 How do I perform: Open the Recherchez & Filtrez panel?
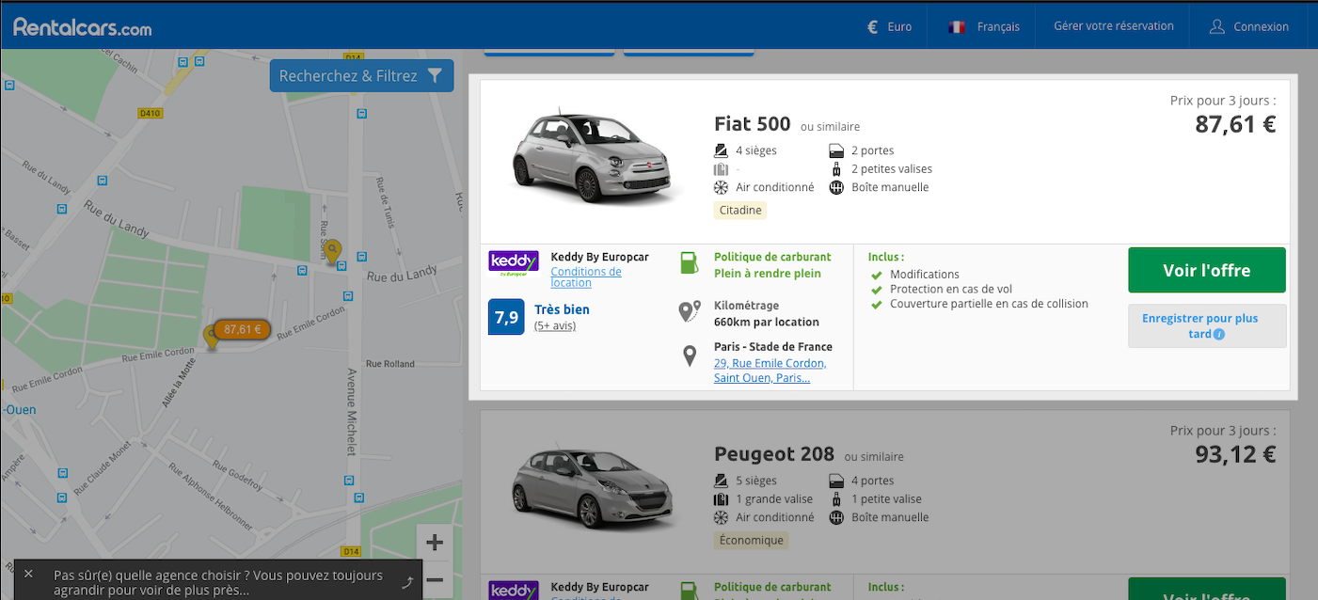click(361, 76)
